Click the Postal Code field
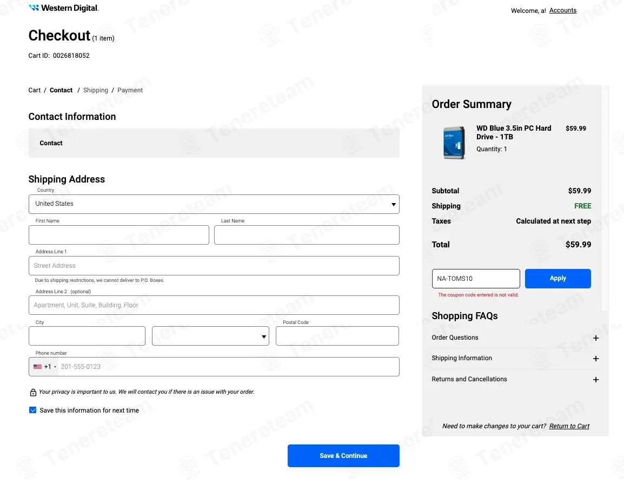The height and width of the screenshot is (499, 624). click(337, 336)
